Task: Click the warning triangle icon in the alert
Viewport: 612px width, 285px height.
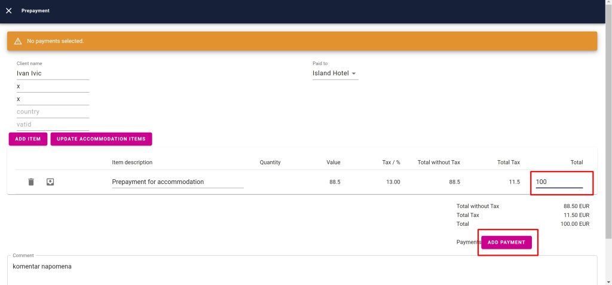Action: click(x=18, y=41)
